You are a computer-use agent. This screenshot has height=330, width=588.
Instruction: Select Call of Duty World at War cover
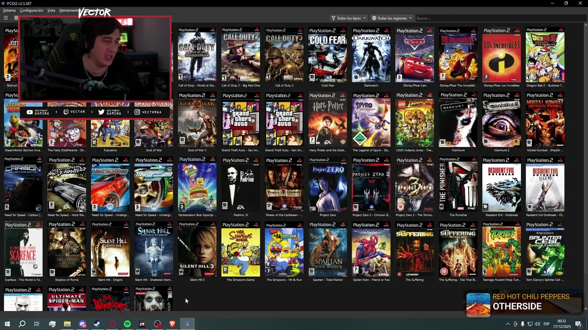coord(197,55)
